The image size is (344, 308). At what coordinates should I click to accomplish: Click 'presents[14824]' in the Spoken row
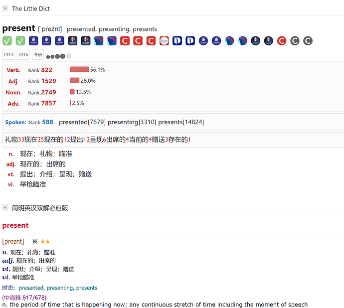pos(181,122)
